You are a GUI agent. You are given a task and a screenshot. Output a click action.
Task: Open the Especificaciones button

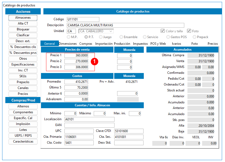[x=23, y=65]
